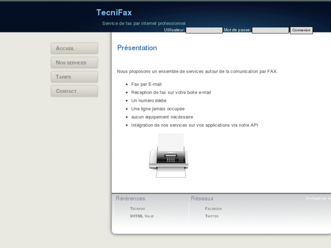The image size is (331, 248).
Task: Click the 'Service de fax par internet' tagline
Action: point(144,23)
